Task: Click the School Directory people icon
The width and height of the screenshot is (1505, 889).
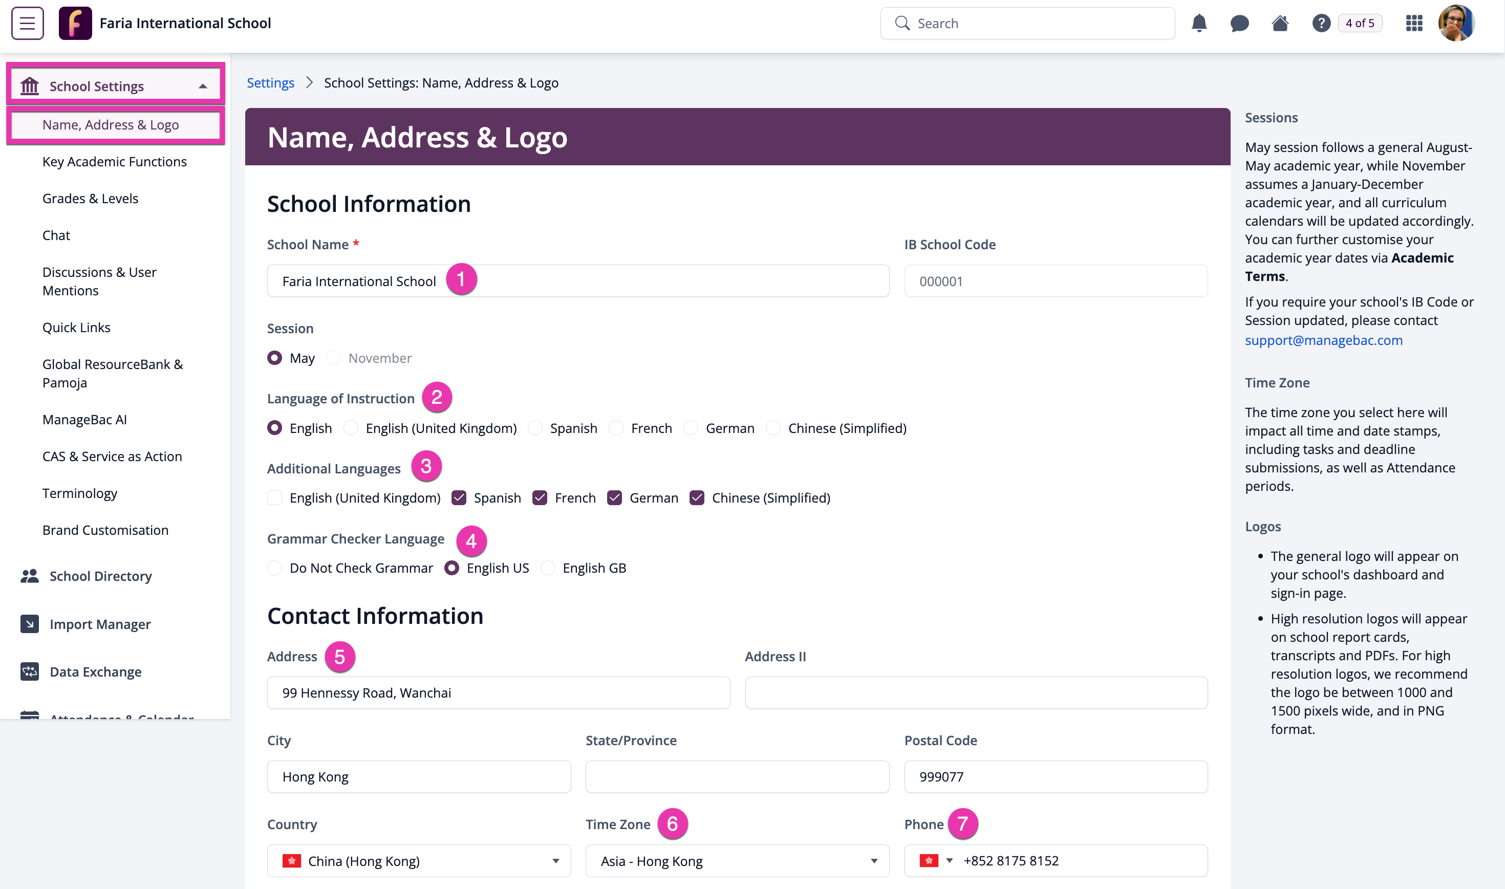Action: (x=29, y=576)
